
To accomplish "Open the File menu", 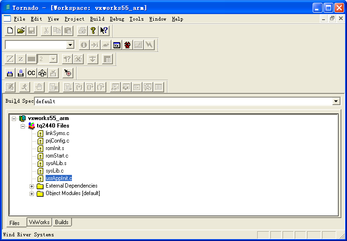I will click(19, 19).
